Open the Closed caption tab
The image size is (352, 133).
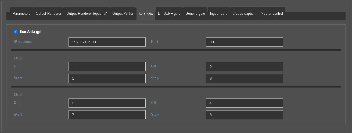coord(244,14)
